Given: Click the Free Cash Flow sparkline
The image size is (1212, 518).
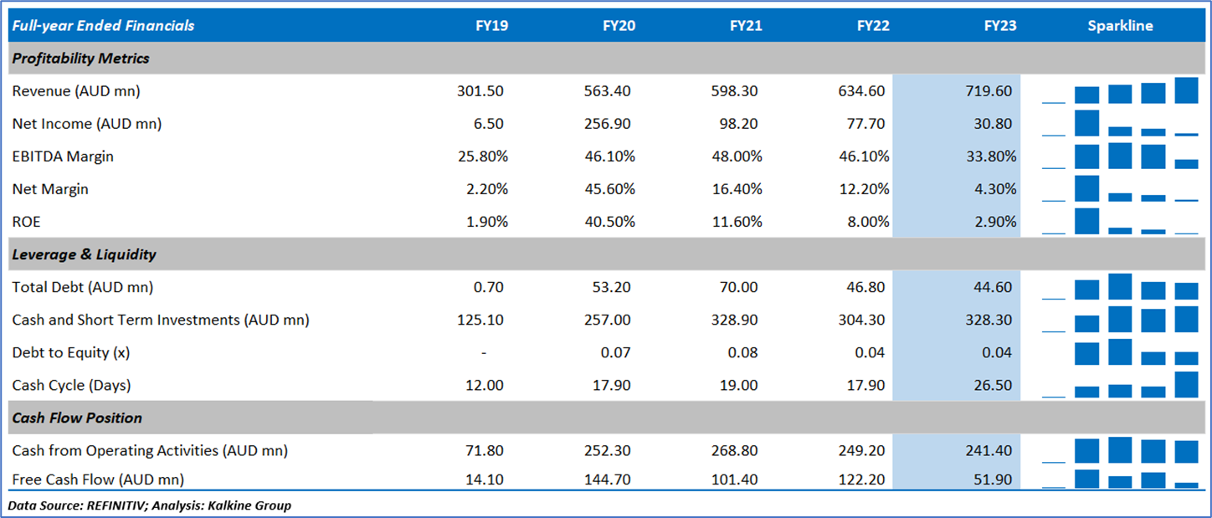Looking at the screenshot, I should coord(1120,480).
